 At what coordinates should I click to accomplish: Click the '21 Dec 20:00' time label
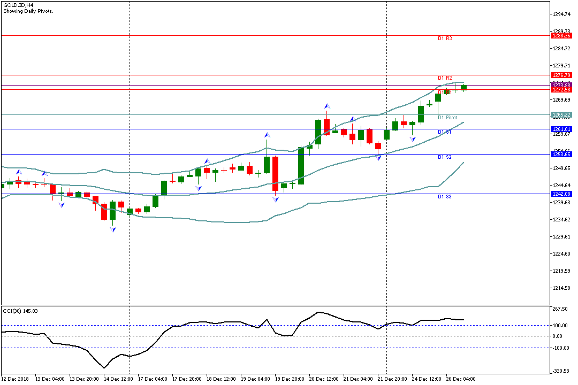(393, 379)
